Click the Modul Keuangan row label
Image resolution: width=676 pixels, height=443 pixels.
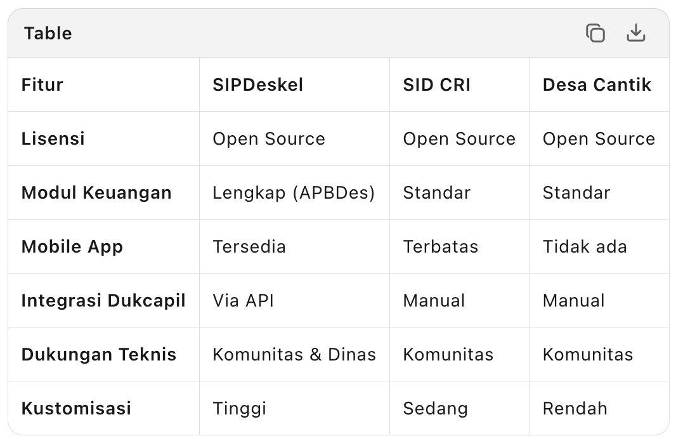coord(96,192)
